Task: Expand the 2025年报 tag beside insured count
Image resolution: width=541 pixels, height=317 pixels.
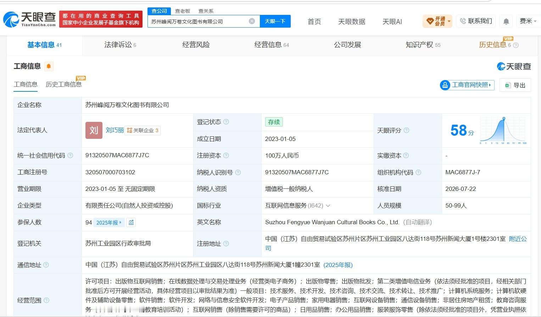Action: tap(109, 222)
